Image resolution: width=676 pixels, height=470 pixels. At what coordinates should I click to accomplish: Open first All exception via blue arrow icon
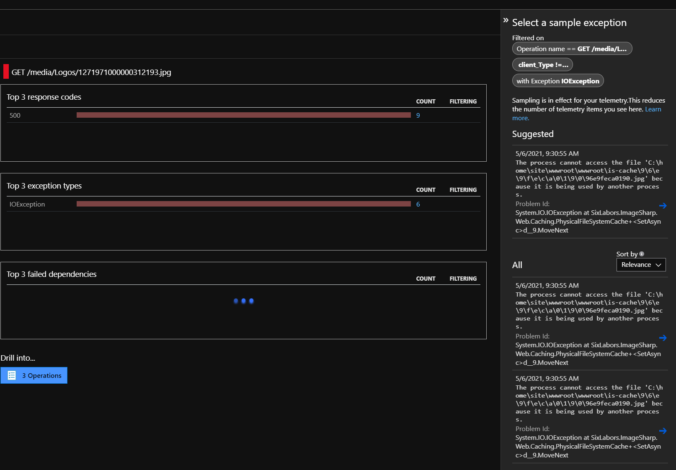coord(663,338)
